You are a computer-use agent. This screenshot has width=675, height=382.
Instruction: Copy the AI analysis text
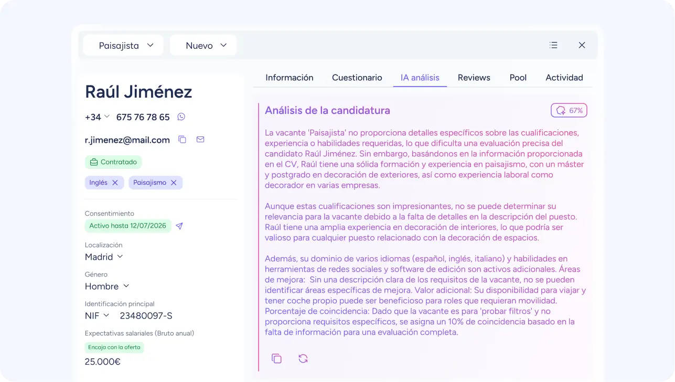point(276,358)
